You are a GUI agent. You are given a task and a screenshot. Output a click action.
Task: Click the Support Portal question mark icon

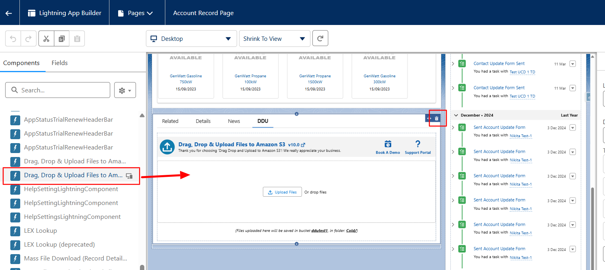tap(417, 144)
